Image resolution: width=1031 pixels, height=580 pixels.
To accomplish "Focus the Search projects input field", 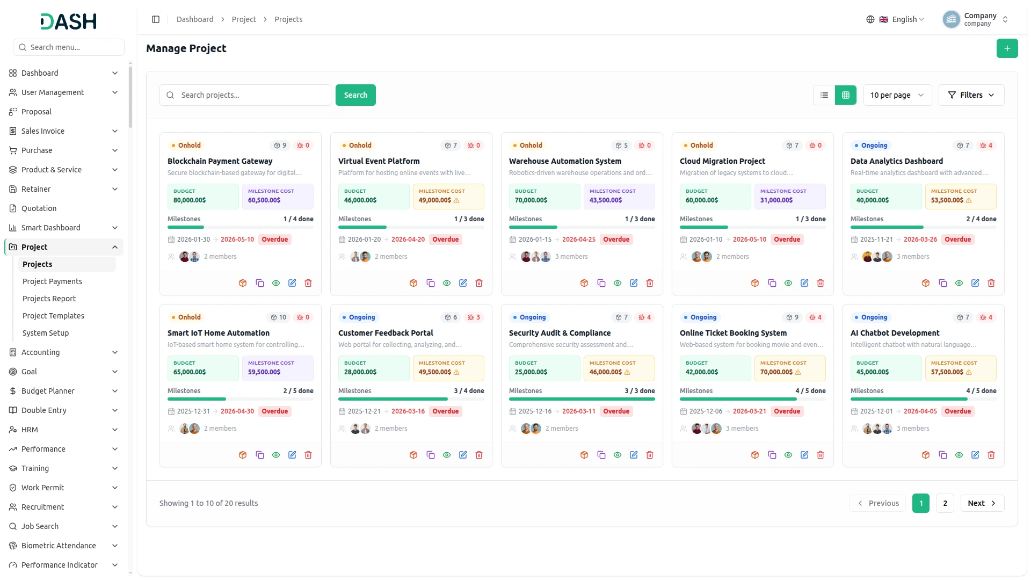I will [x=245, y=95].
